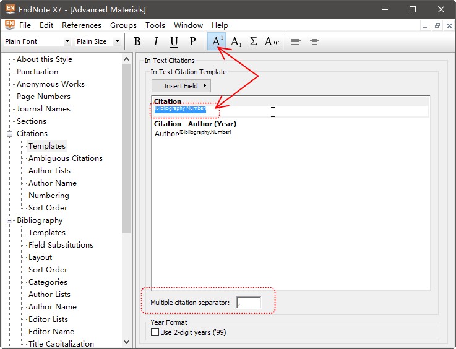Collapse the Citations tree node

click(10, 134)
